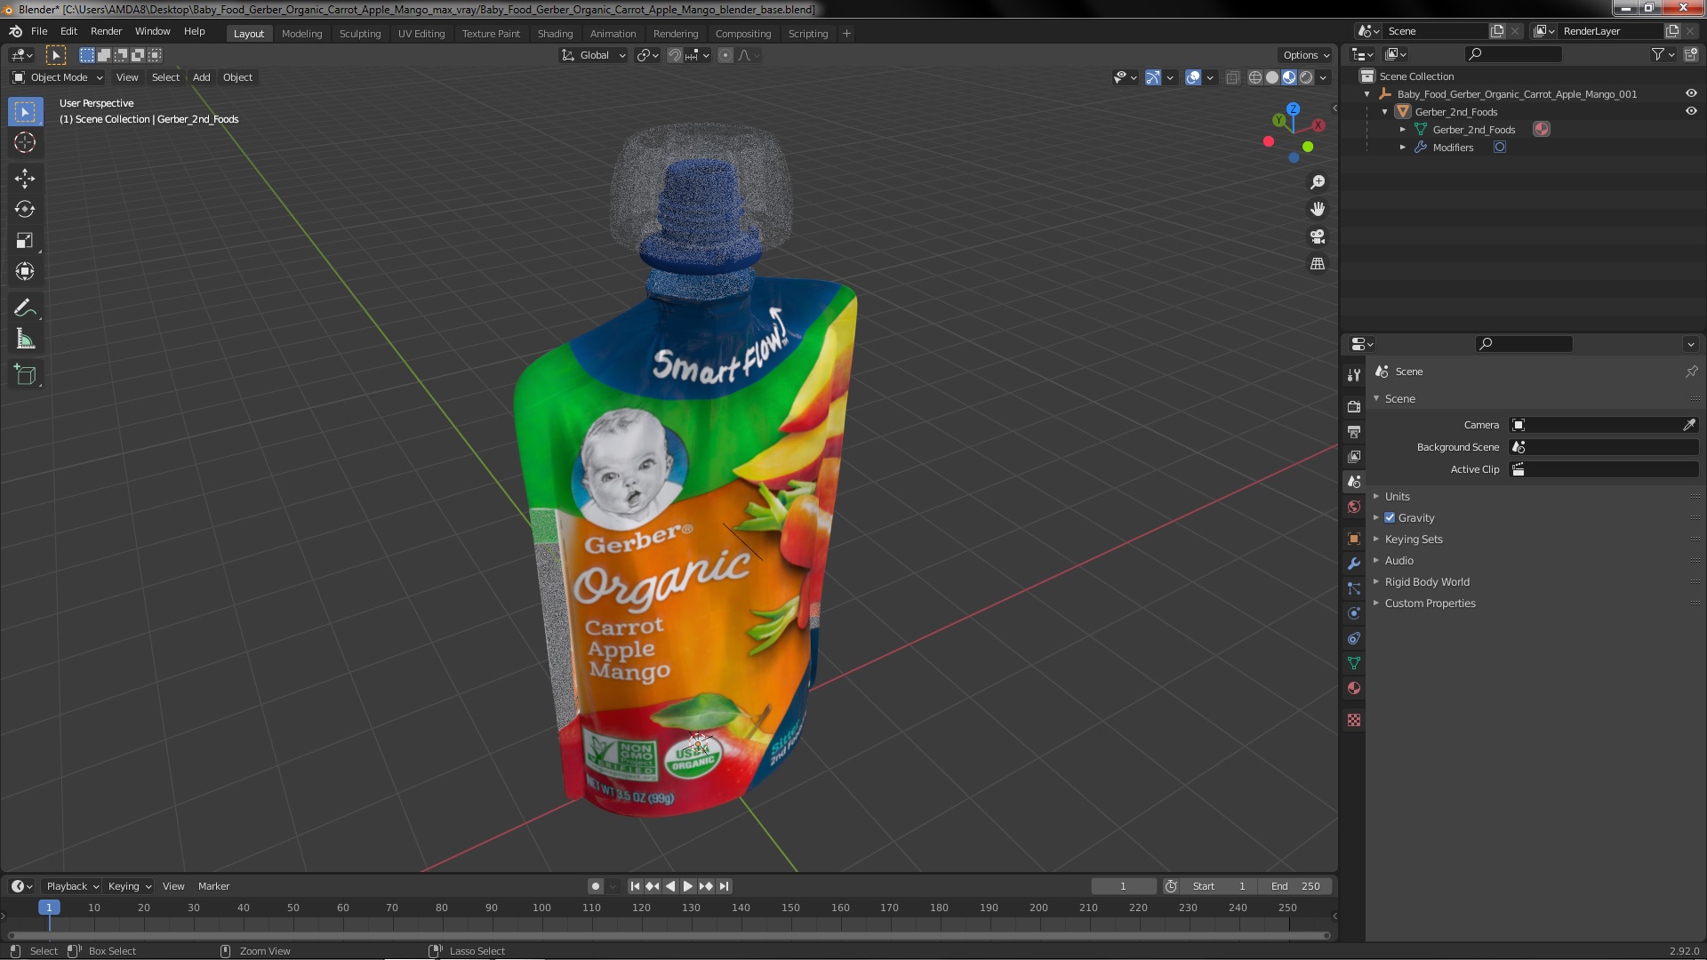Open the Particles properties tab

point(1354,588)
